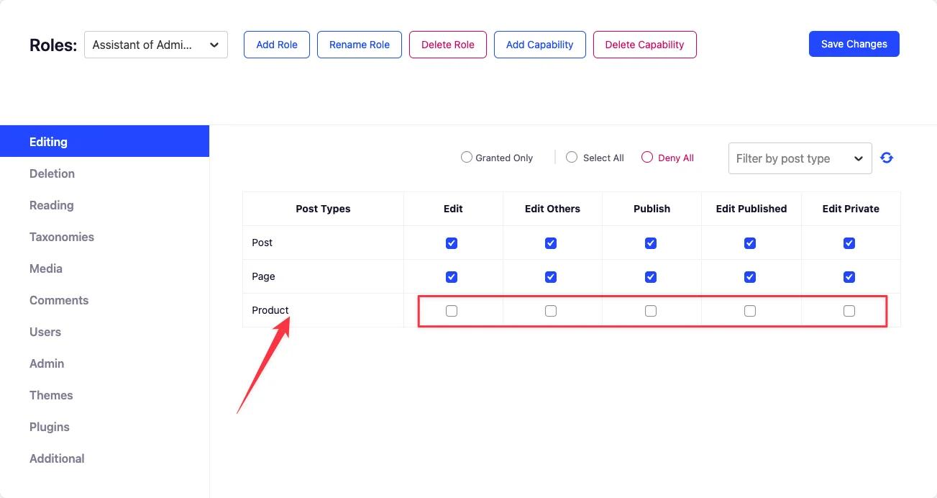Choose the Deny All radio option
937x498 pixels.
[646, 157]
